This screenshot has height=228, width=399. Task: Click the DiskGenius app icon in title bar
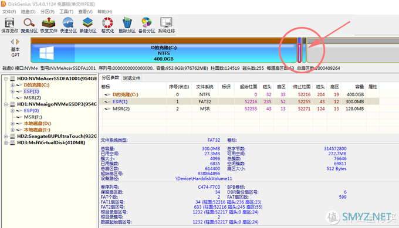click(4, 4)
